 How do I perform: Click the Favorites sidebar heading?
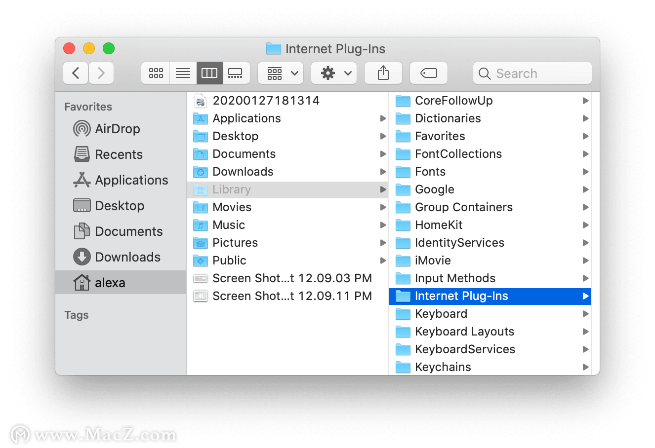point(88,107)
